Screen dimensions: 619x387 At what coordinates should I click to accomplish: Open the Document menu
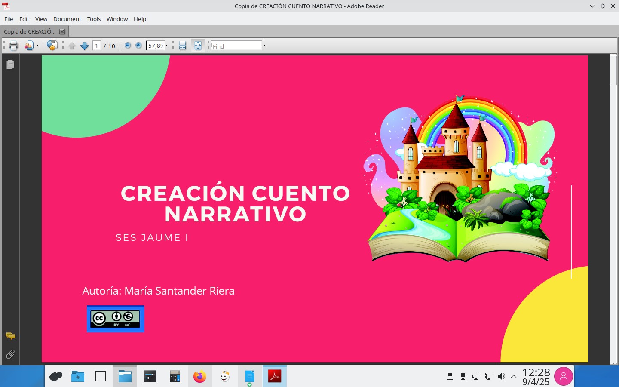tap(67, 19)
